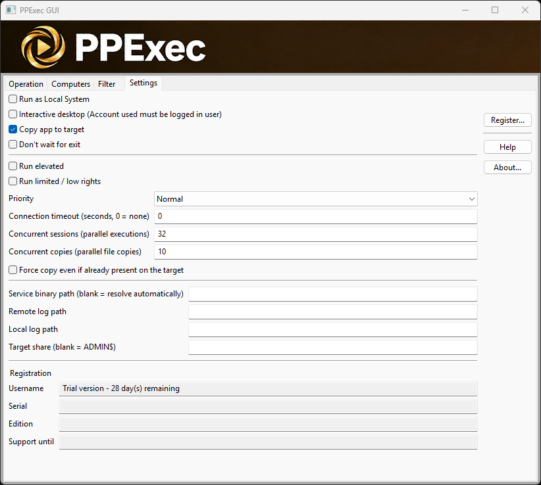This screenshot has height=485, width=541.
Task: Click the About... button
Action: [507, 168]
